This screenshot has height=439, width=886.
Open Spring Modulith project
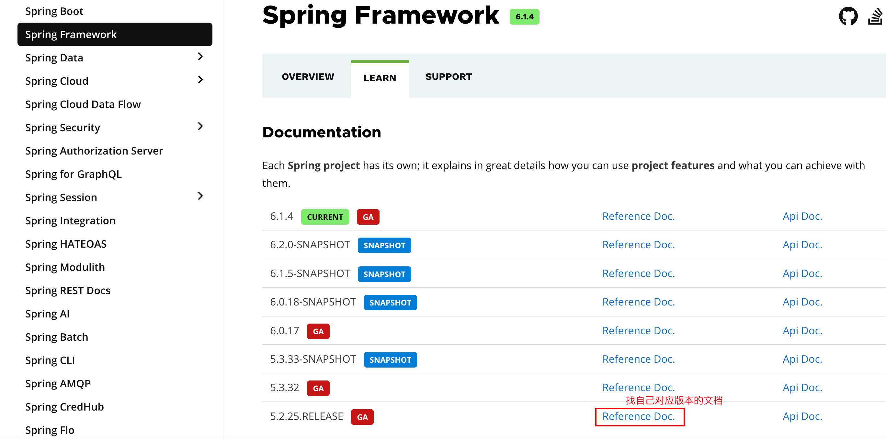(65, 267)
